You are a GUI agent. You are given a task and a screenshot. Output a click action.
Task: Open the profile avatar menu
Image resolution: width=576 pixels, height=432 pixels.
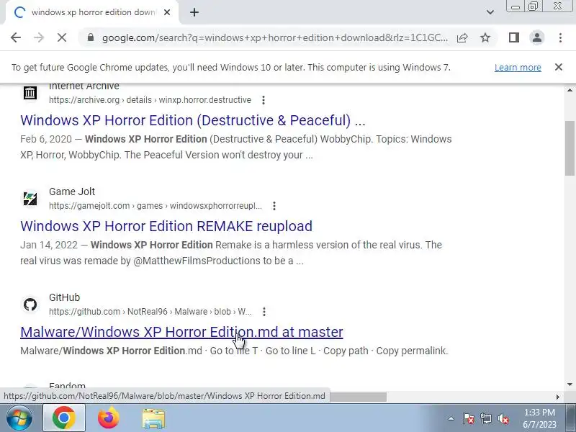click(x=536, y=37)
